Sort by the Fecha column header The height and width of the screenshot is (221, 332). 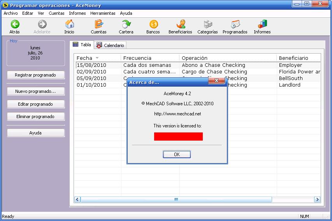coord(97,58)
